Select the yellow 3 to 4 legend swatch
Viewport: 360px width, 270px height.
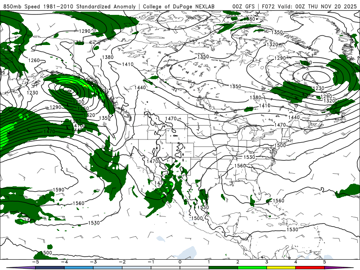point(281,268)
